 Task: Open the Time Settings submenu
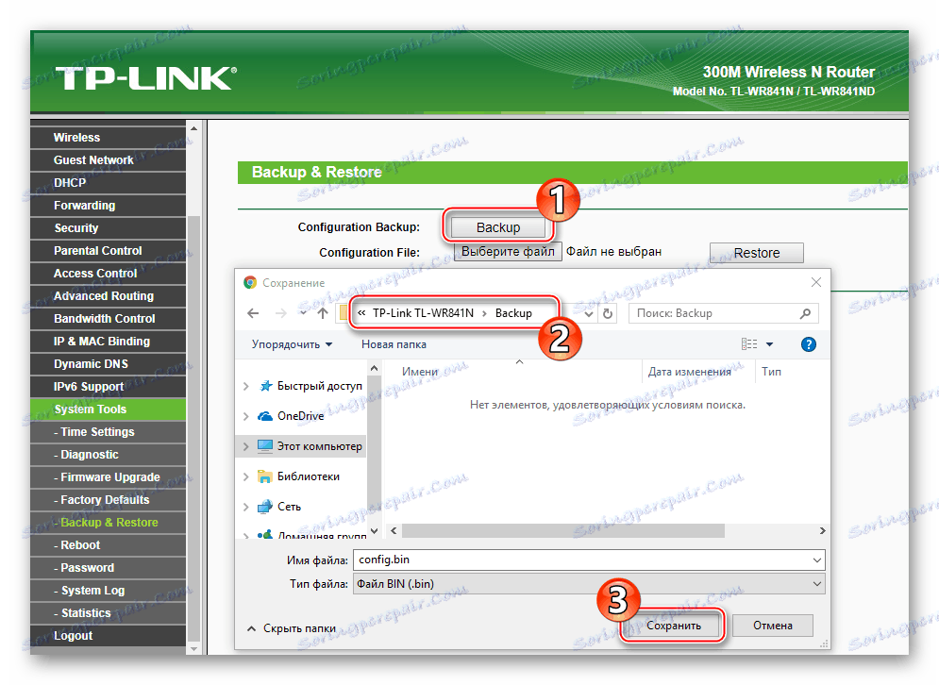click(x=109, y=432)
